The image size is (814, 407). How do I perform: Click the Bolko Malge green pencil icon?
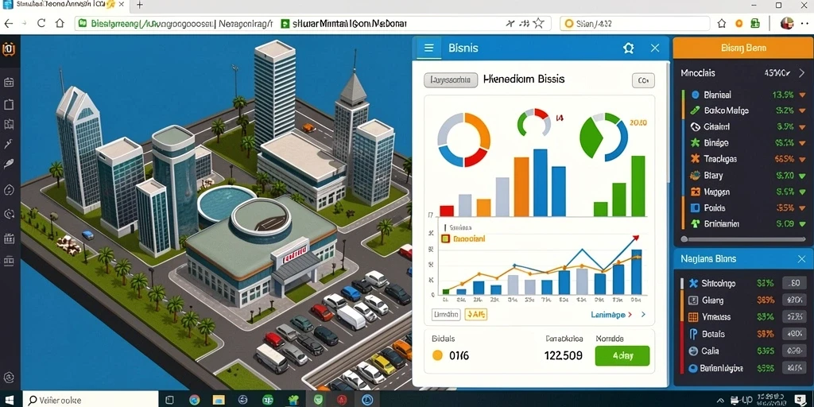point(695,110)
